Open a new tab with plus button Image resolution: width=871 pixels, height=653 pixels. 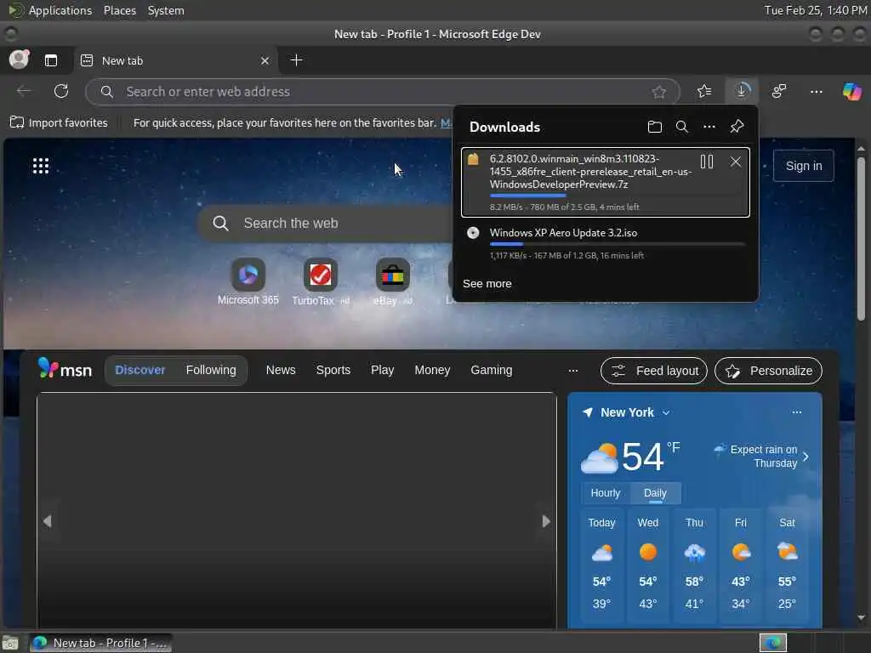(297, 60)
